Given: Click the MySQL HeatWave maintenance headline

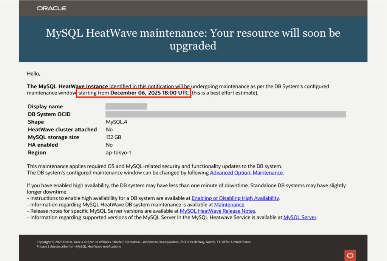Looking at the screenshot, I should [x=193, y=39].
